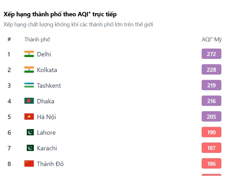The width and height of the screenshot is (232, 177).
Task: Click the Bangladesh flag next to Dhaka
Action: click(29, 101)
